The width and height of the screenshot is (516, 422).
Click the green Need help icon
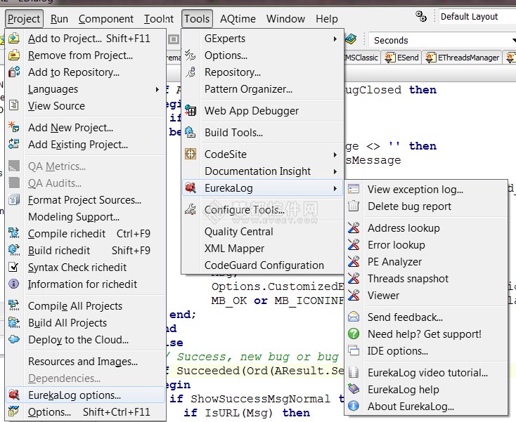pos(354,334)
